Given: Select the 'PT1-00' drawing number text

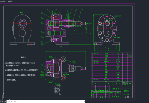Looking at the screenshot, I should [x=126, y=95].
